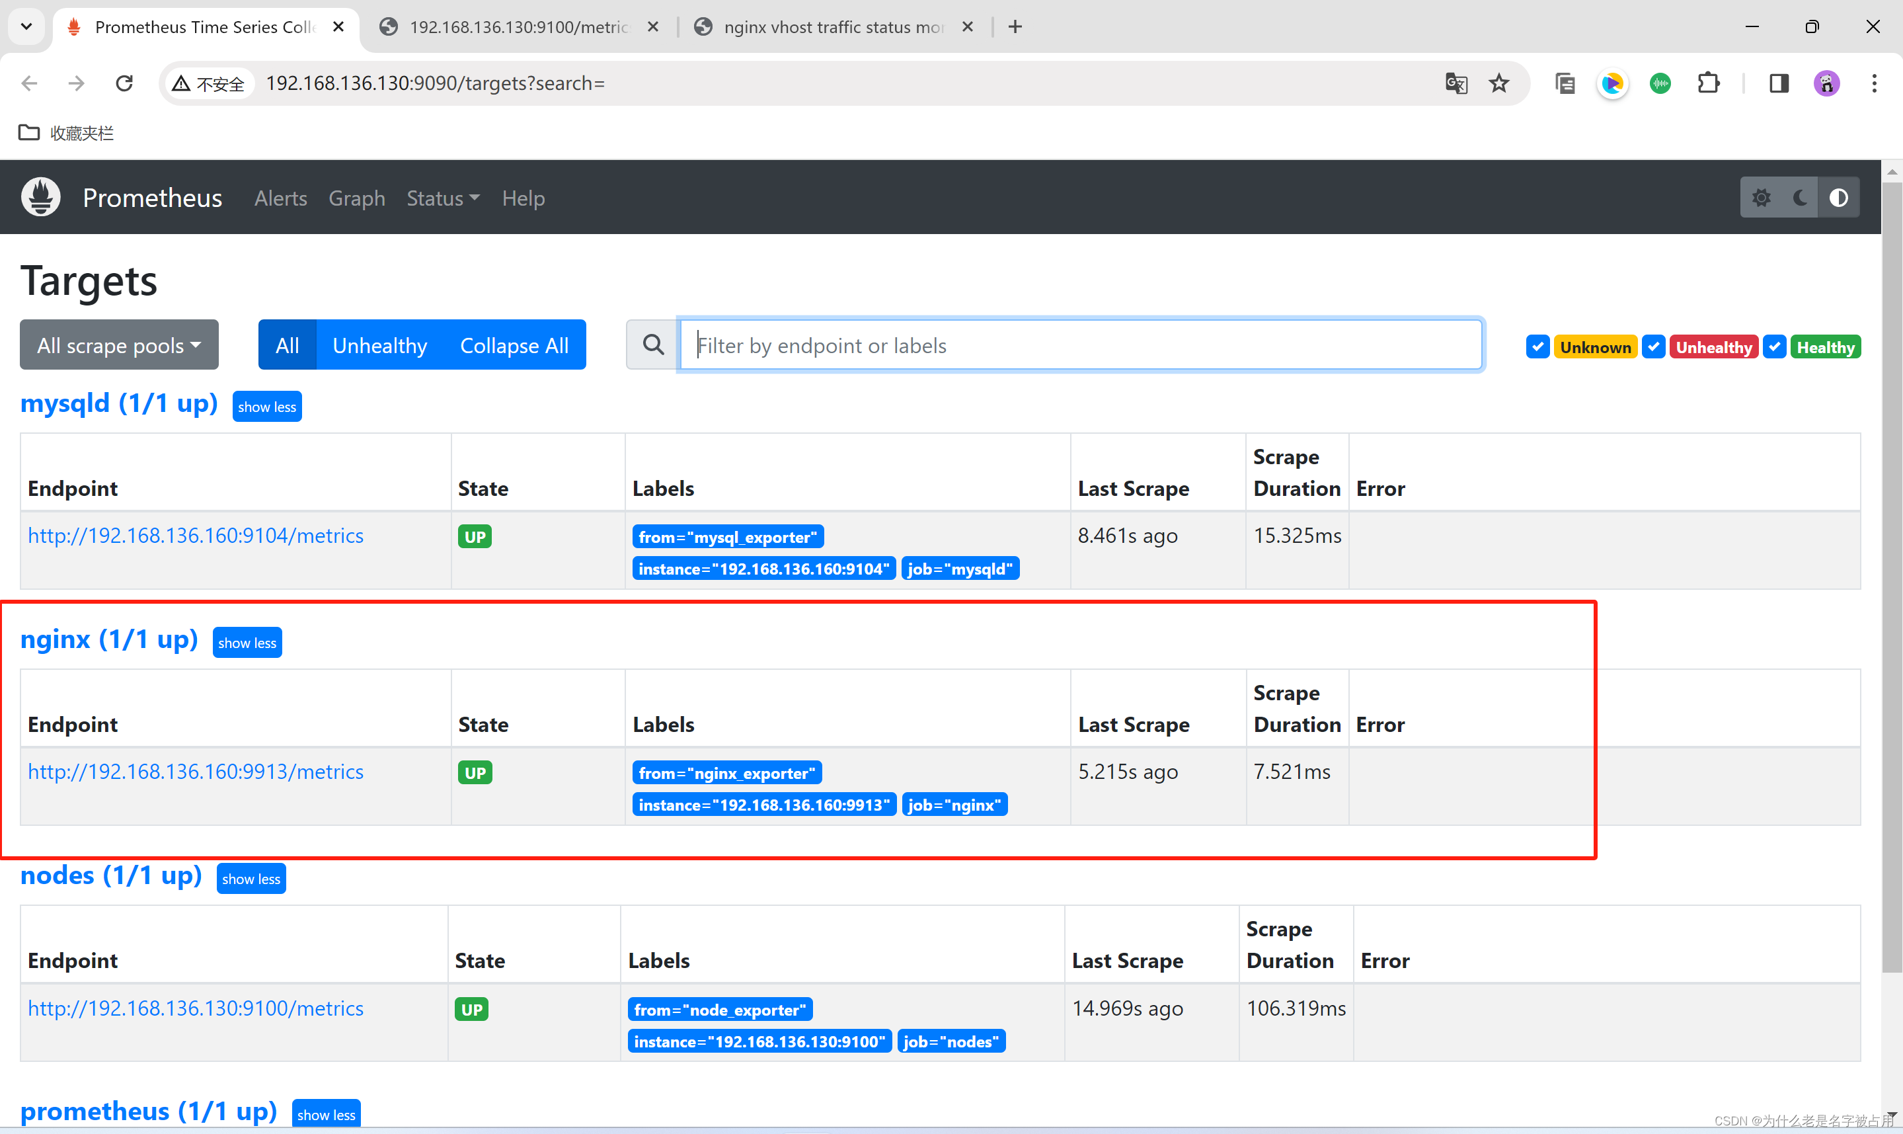
Task: Focus the Filter by endpoint or labels field
Action: tap(1081, 344)
